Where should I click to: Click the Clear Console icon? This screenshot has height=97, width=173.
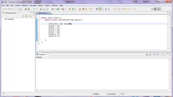pos(147,54)
